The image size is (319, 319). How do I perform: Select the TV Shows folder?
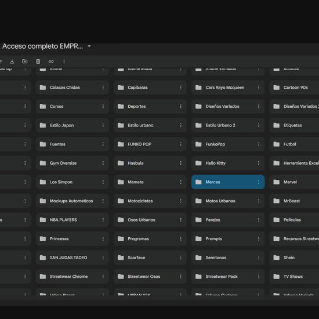coord(294,277)
